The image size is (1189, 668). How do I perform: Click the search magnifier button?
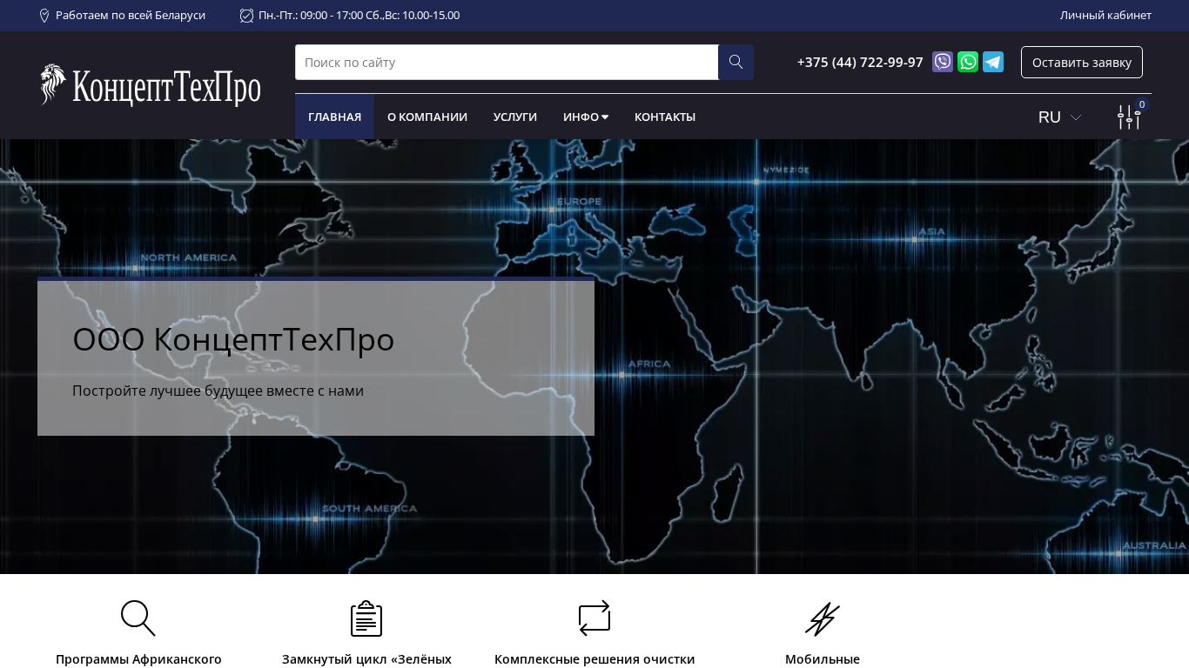736,63
